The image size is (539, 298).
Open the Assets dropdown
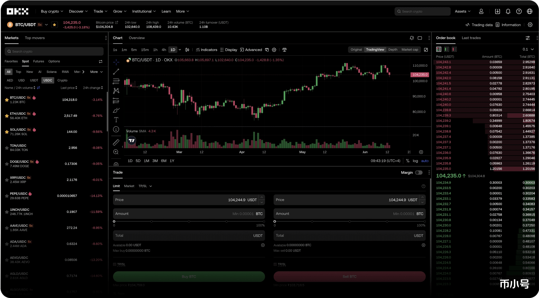point(462,11)
